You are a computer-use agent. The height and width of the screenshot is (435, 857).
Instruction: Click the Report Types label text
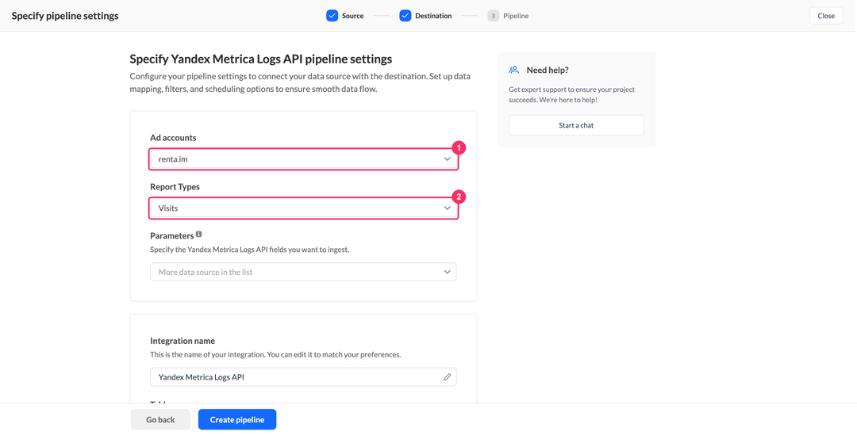coord(175,187)
